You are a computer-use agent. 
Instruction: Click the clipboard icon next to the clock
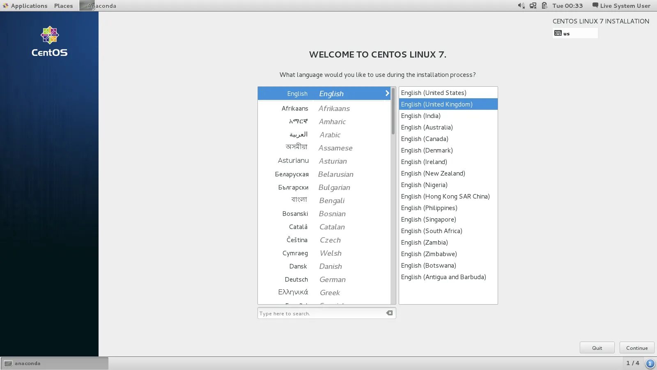pyautogui.click(x=544, y=6)
